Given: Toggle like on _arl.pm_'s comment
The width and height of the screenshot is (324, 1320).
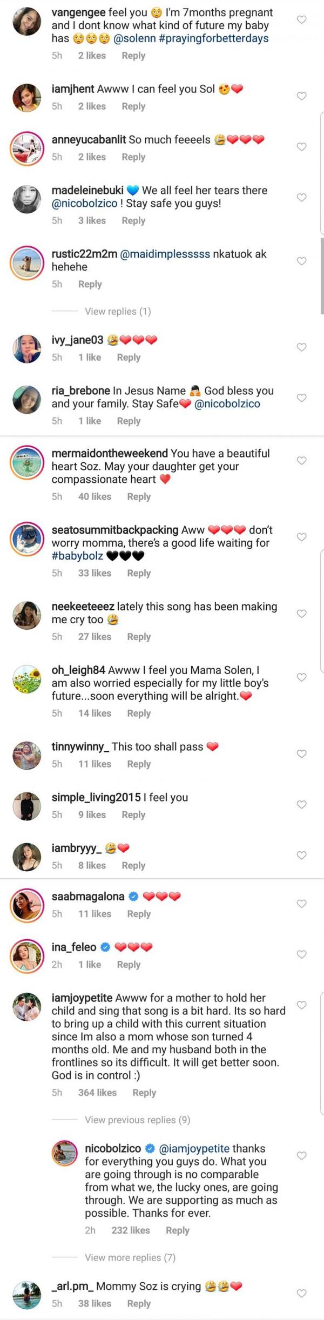Looking at the screenshot, I should click(302, 1294).
